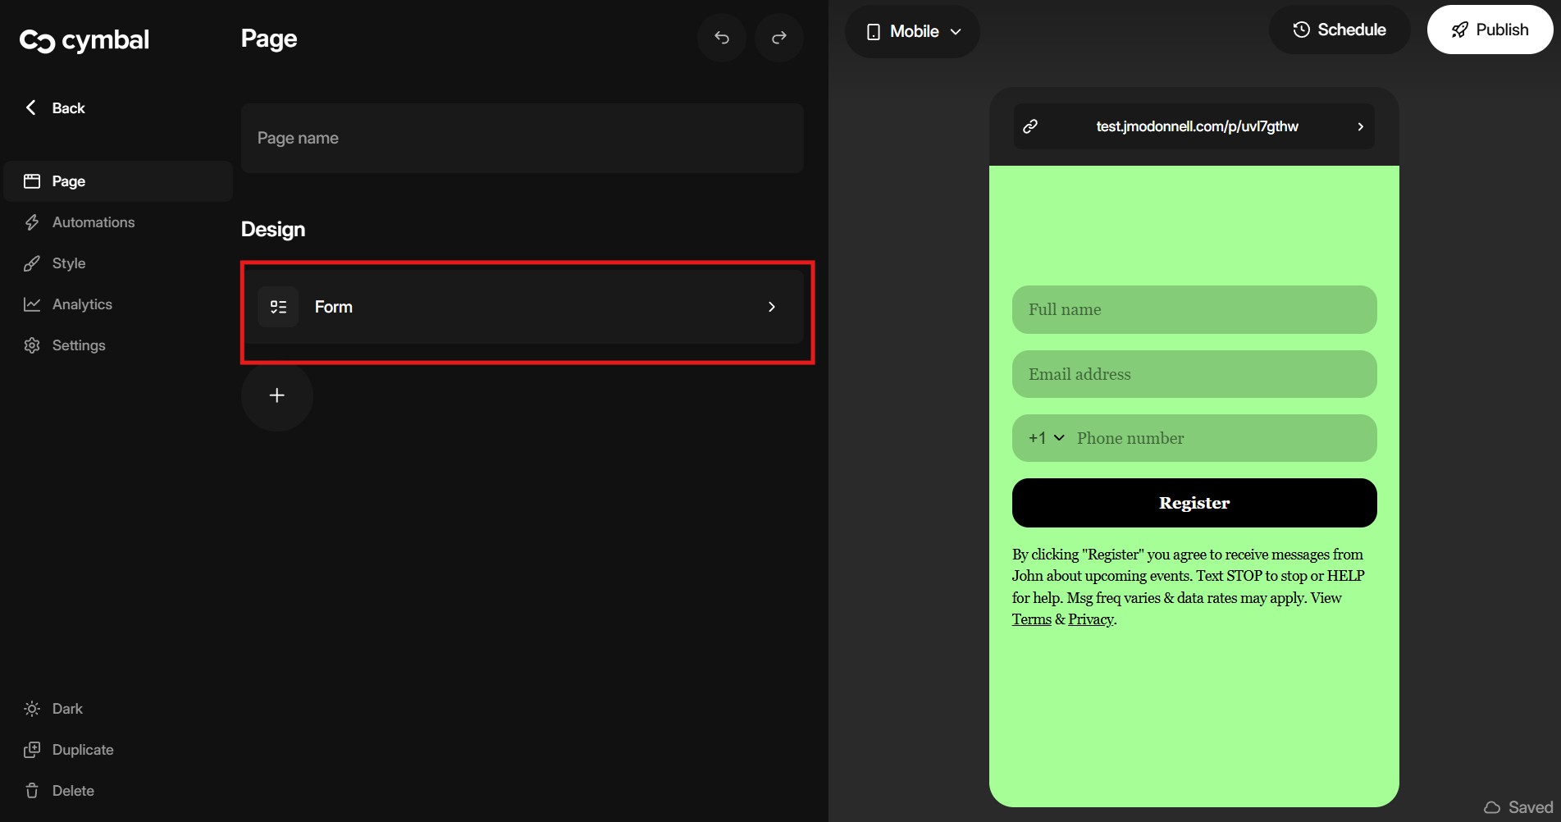Image resolution: width=1561 pixels, height=822 pixels.
Task: Click the Form block list icon
Action: [278, 307]
